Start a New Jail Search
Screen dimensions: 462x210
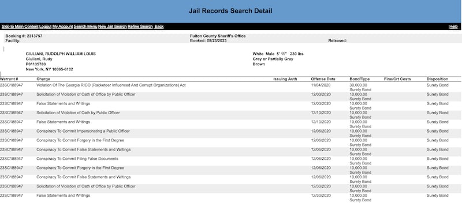(113, 27)
